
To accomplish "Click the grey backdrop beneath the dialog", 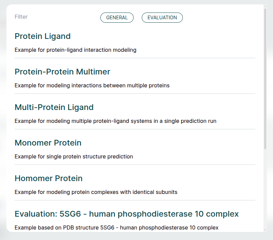I will tap(136, 236).
